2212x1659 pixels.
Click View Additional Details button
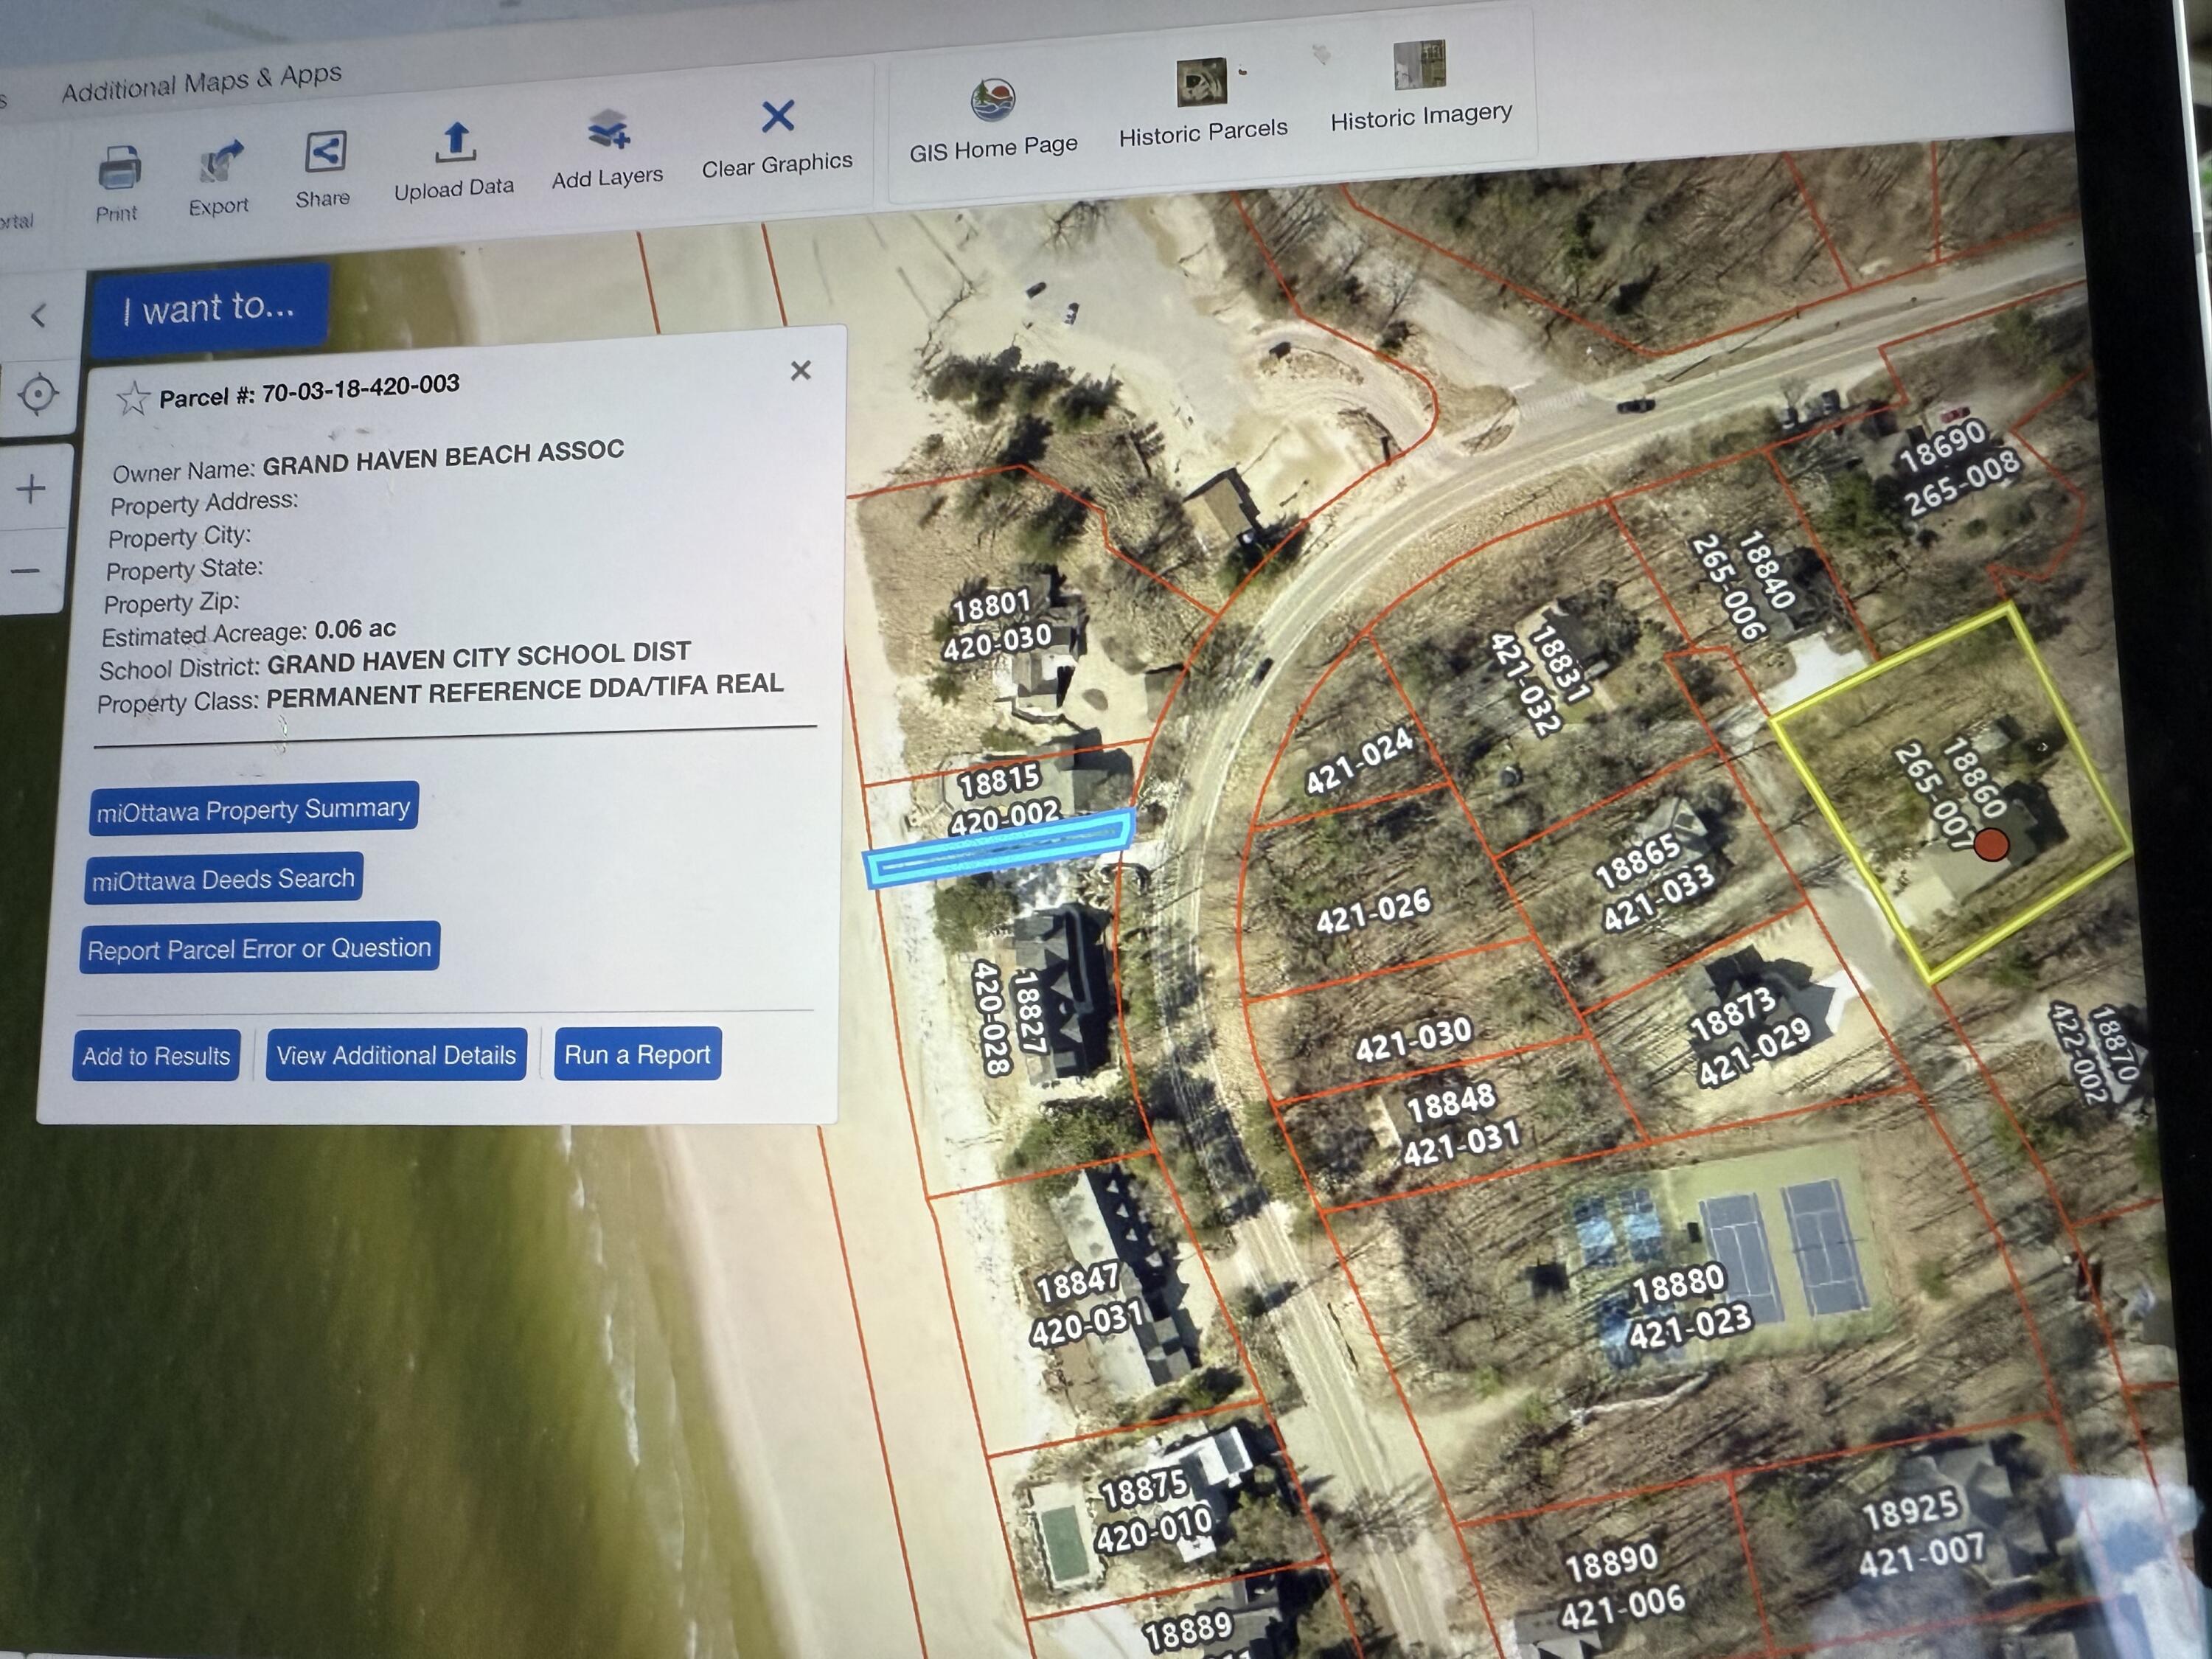396,1055
